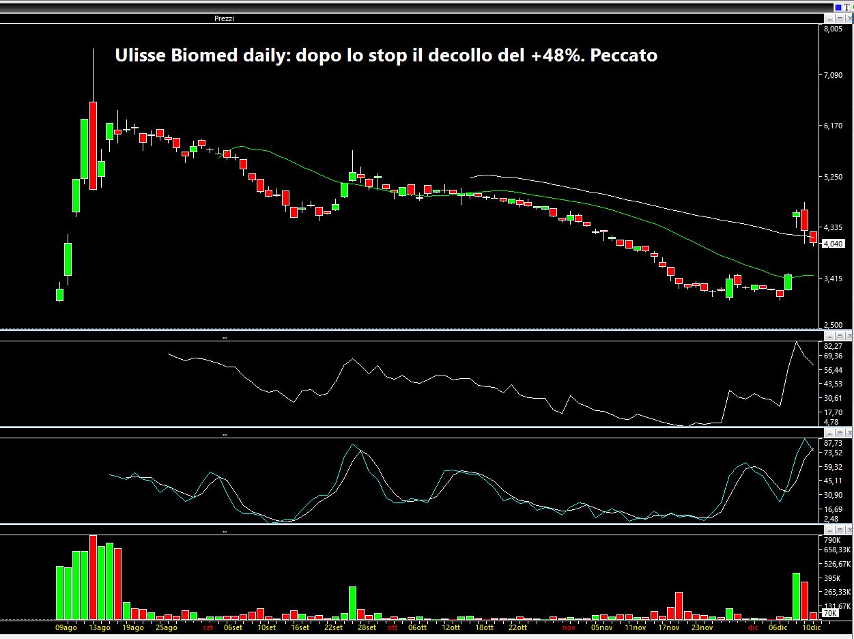The height and width of the screenshot is (639, 854).
Task: Click the 10dic date label
Action: coord(811,627)
